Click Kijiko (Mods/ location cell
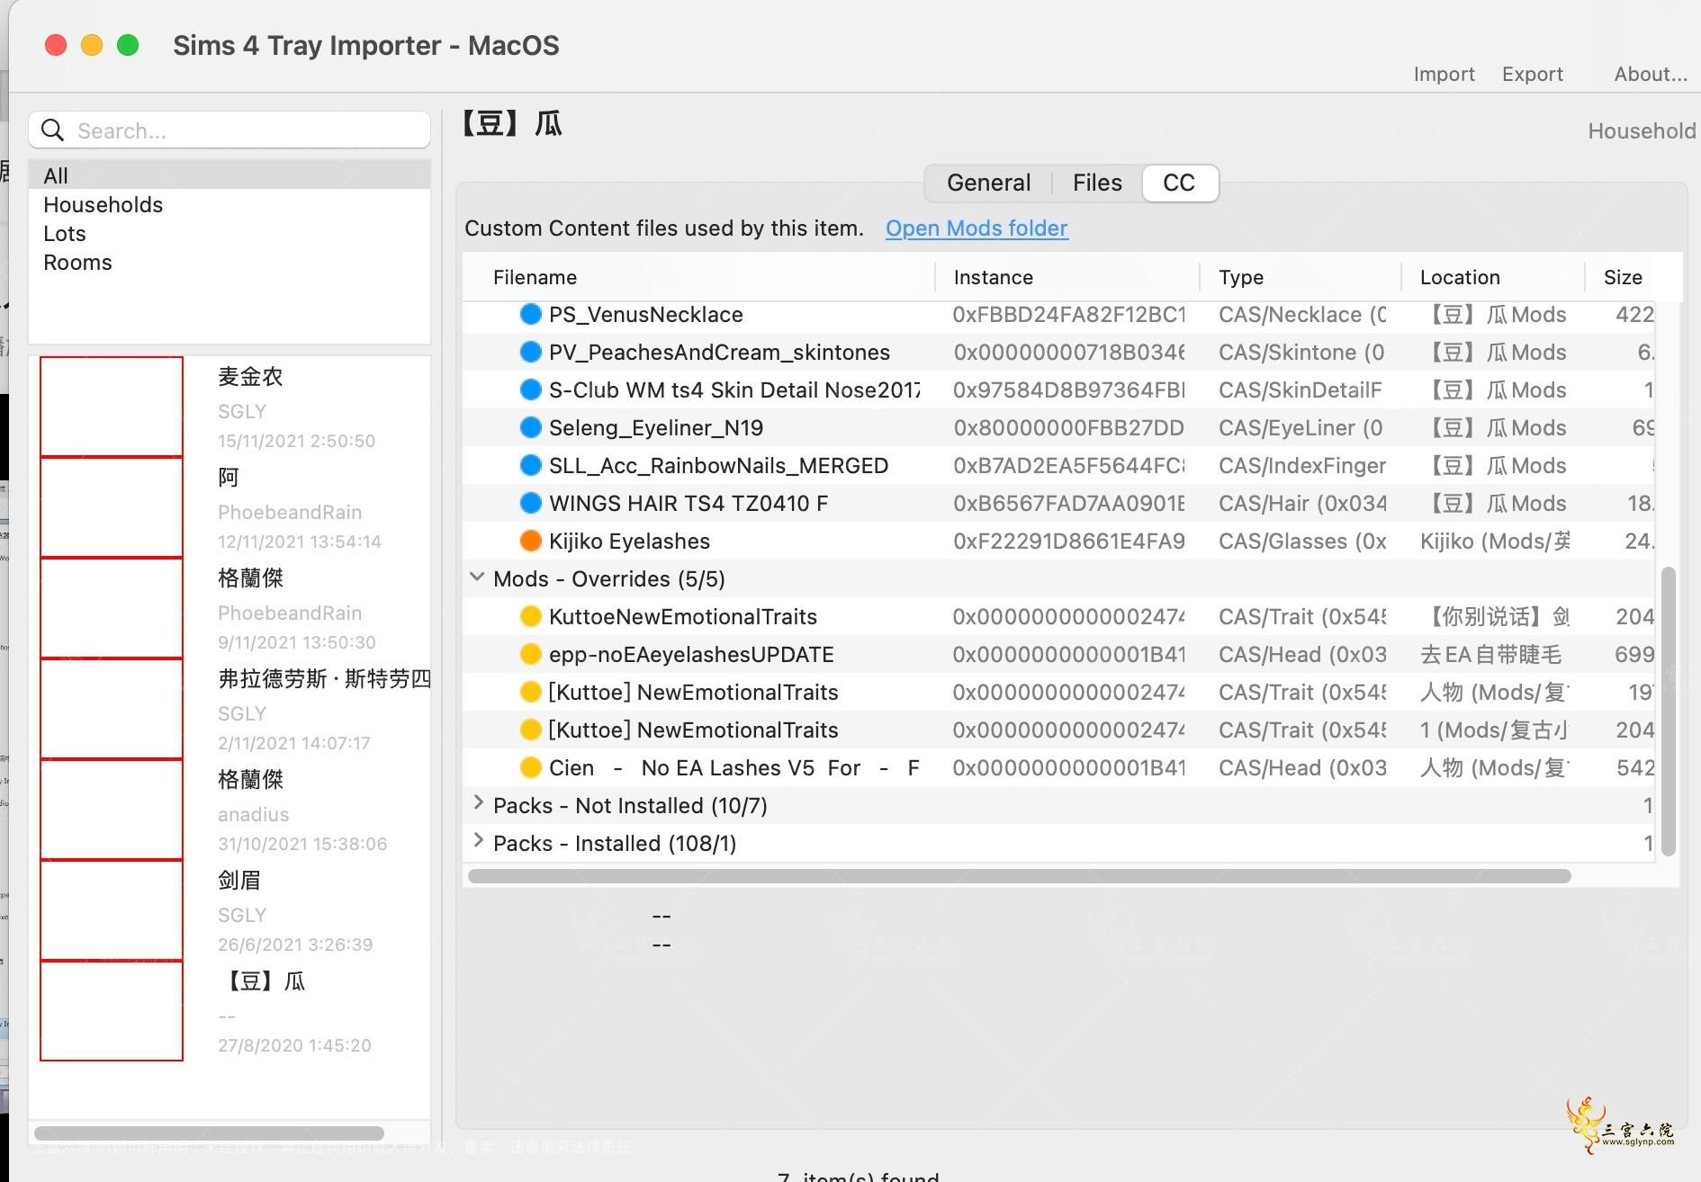 point(1495,541)
